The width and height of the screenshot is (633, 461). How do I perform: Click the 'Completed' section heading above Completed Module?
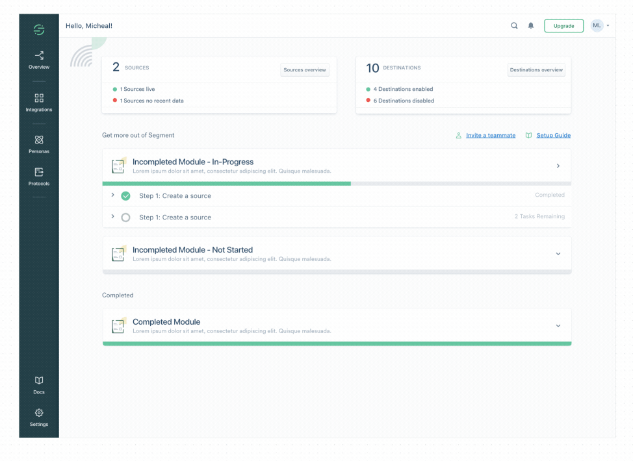coord(118,295)
